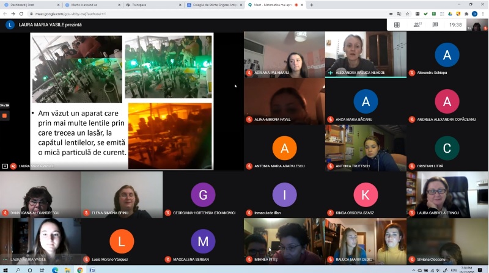The width and height of the screenshot is (489, 273).
Task: Click the muted mic icon beside Anca Maria Băcanu
Action: click(330, 119)
